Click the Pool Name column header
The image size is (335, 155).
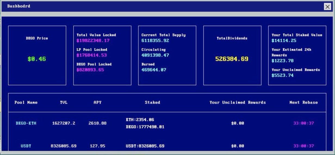[x=26, y=103]
